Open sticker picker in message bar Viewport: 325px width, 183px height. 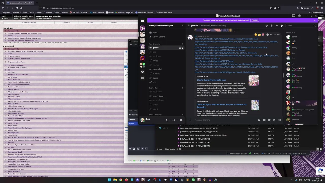point(269,120)
